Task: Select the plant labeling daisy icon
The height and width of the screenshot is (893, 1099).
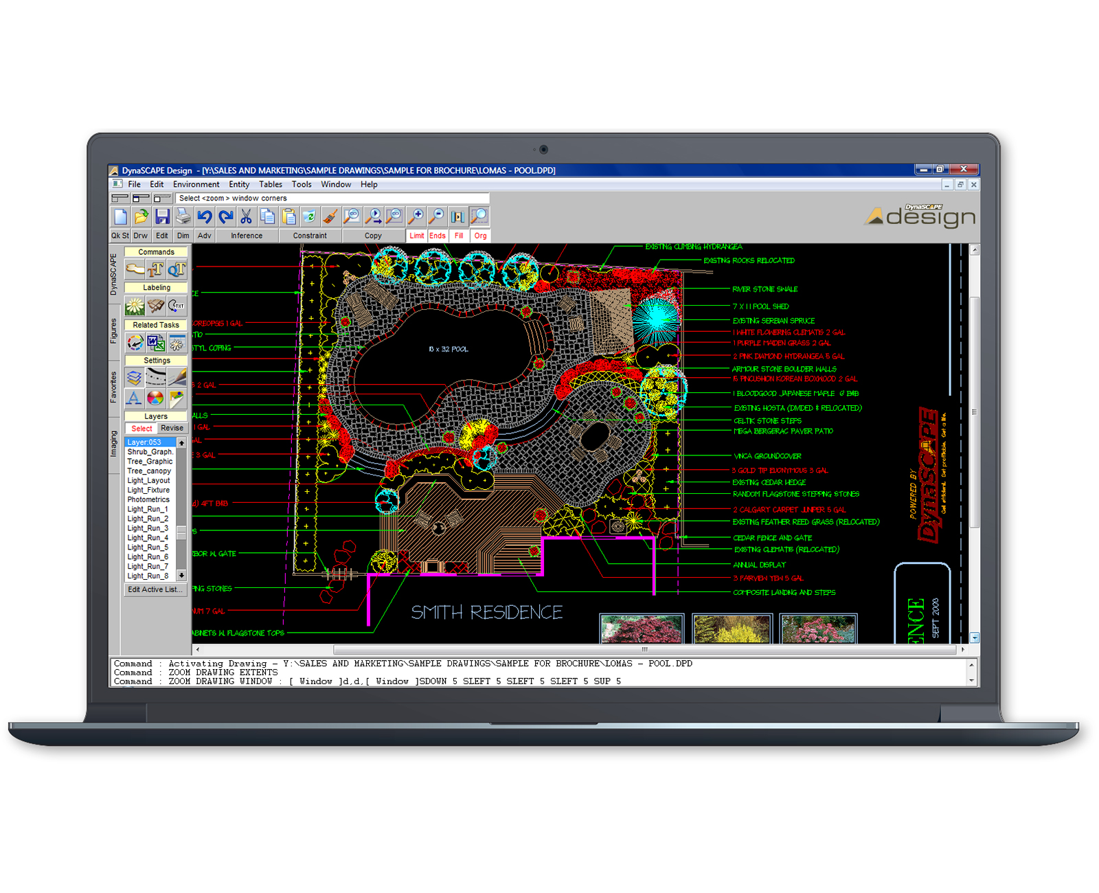Action: pyautogui.click(x=135, y=306)
